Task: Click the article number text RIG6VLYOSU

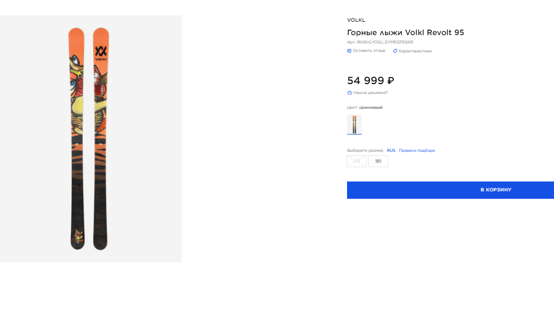Action: click(x=370, y=43)
